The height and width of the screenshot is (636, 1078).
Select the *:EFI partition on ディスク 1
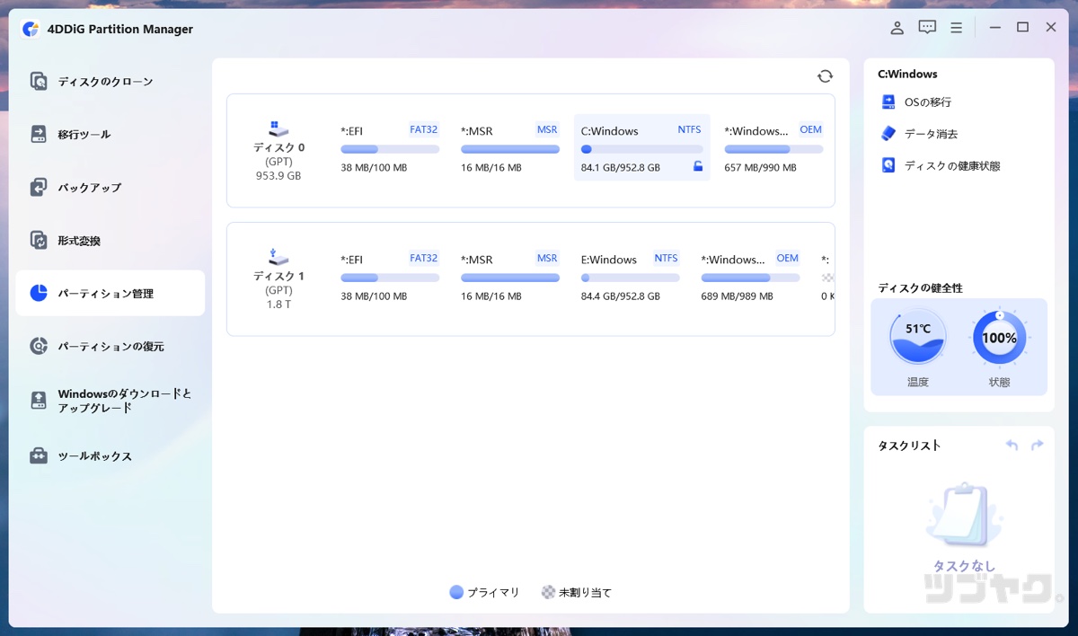click(x=390, y=277)
